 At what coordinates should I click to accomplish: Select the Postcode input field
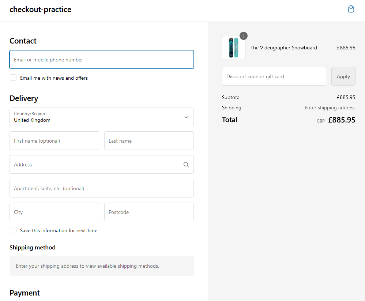point(149,212)
